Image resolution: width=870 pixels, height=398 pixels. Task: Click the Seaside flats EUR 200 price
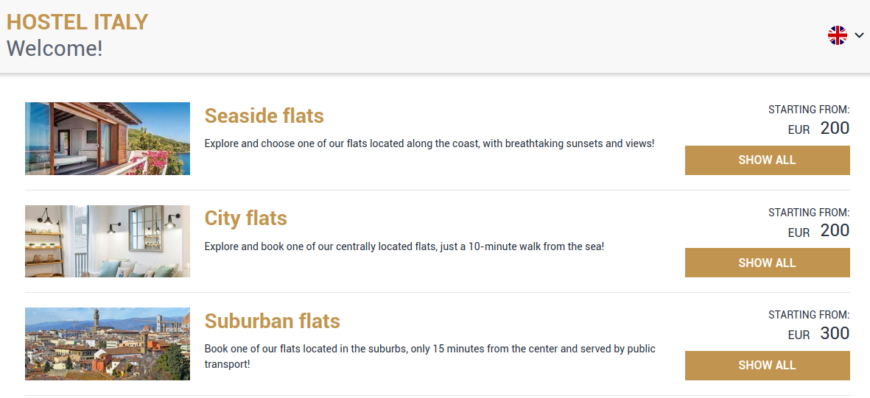(818, 129)
